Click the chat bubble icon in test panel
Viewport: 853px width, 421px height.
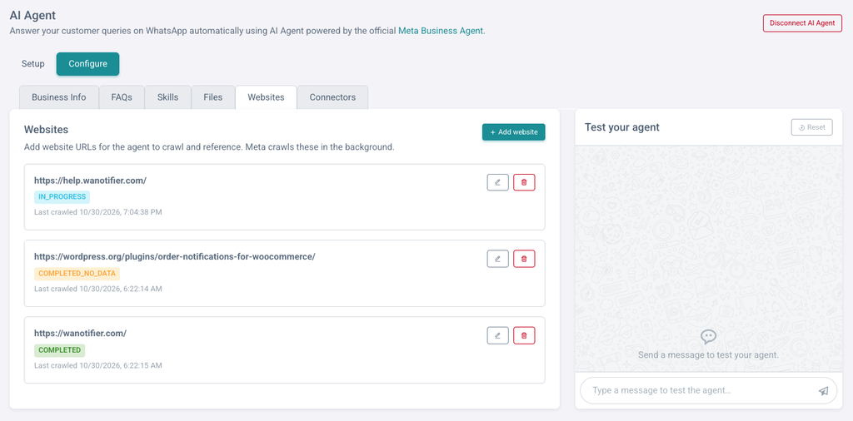[708, 337]
